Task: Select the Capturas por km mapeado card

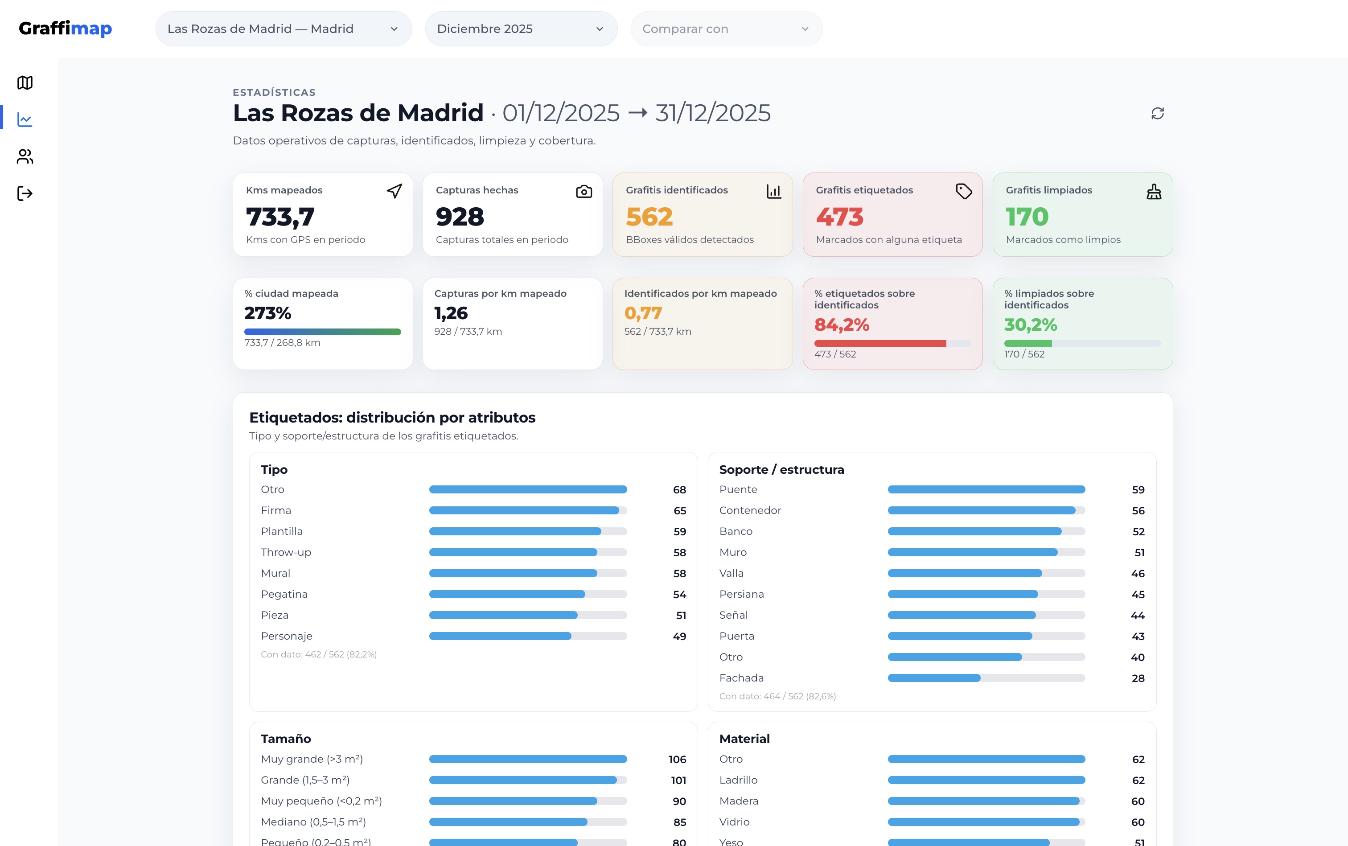Action: coord(512,324)
